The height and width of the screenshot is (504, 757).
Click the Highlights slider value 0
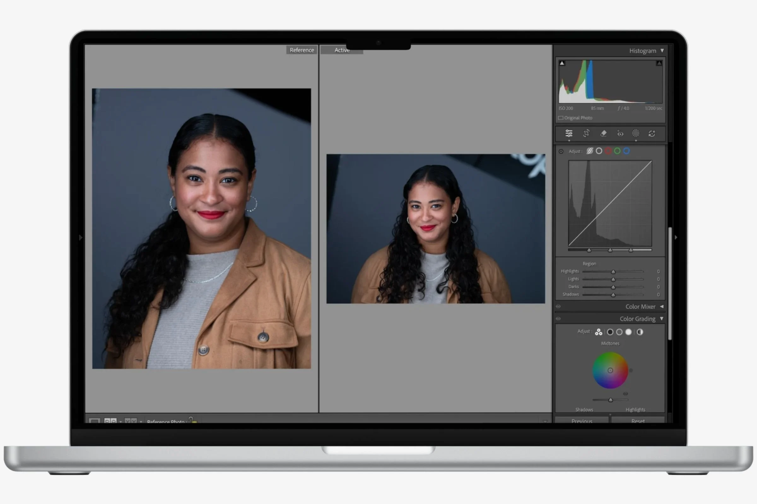tap(658, 272)
